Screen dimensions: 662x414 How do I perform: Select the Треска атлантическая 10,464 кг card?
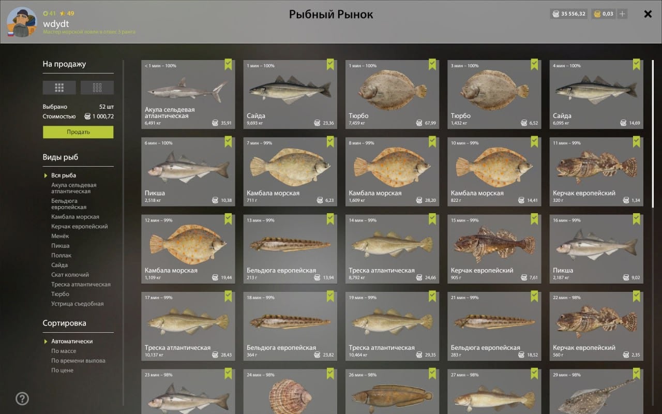point(392,327)
